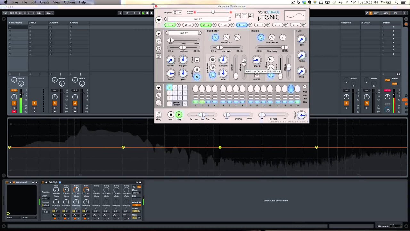This screenshot has height=231, width=410.
Task: Trigger step 15 in the sequencer
Action: (x=291, y=89)
